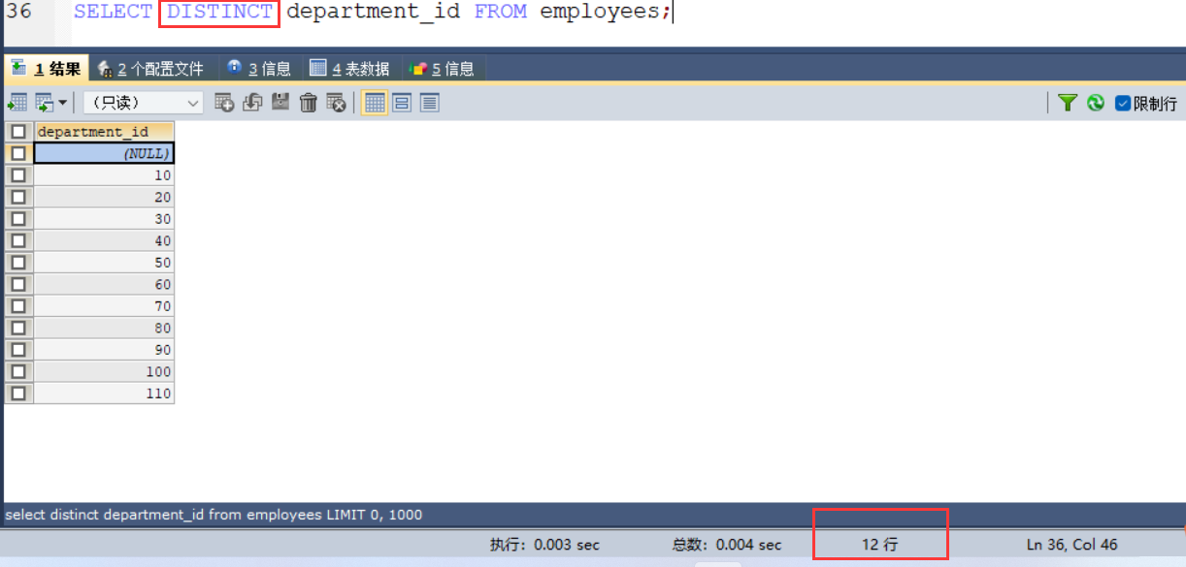Click the save changes disk icon
Viewport: 1186px width, 567px height.
coord(280,102)
